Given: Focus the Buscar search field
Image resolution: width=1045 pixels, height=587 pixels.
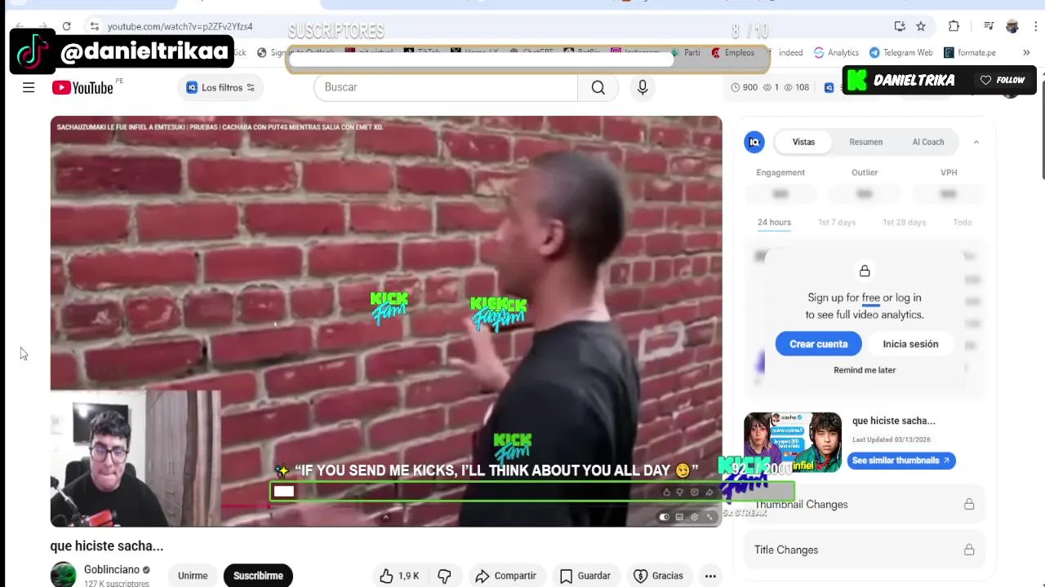Looking at the screenshot, I should [x=446, y=87].
